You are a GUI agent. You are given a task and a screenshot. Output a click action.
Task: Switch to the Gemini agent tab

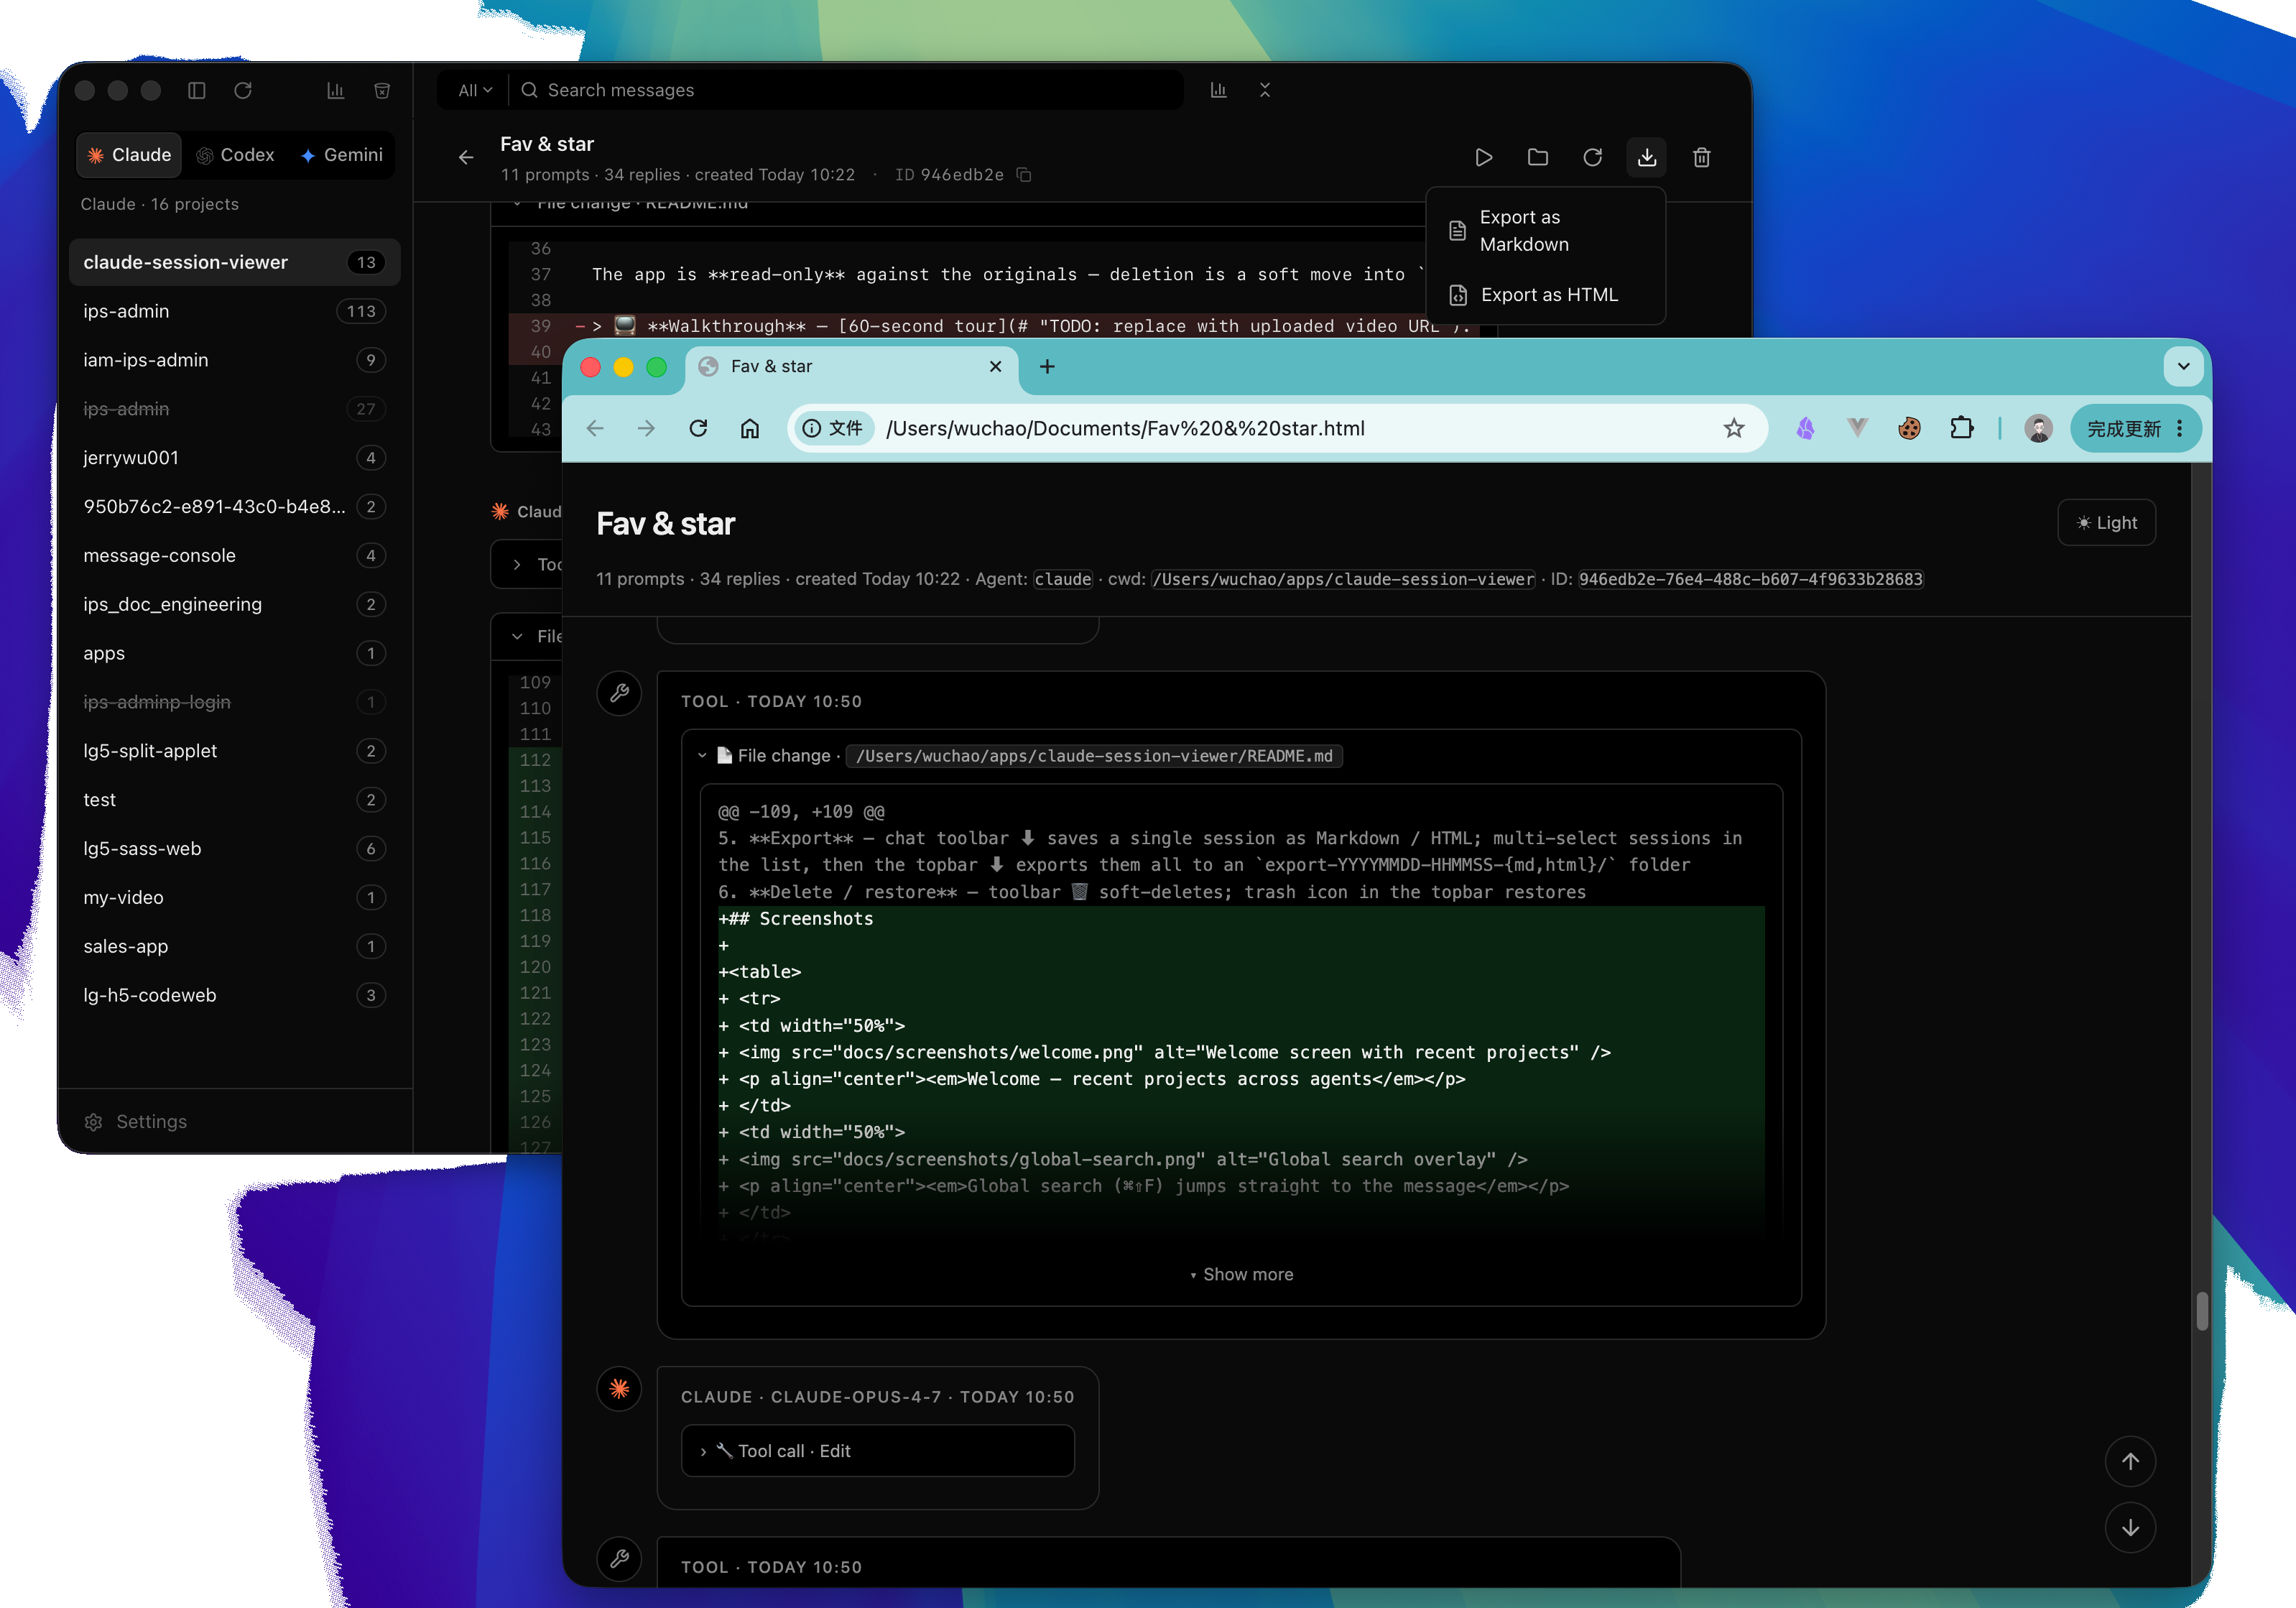click(341, 155)
